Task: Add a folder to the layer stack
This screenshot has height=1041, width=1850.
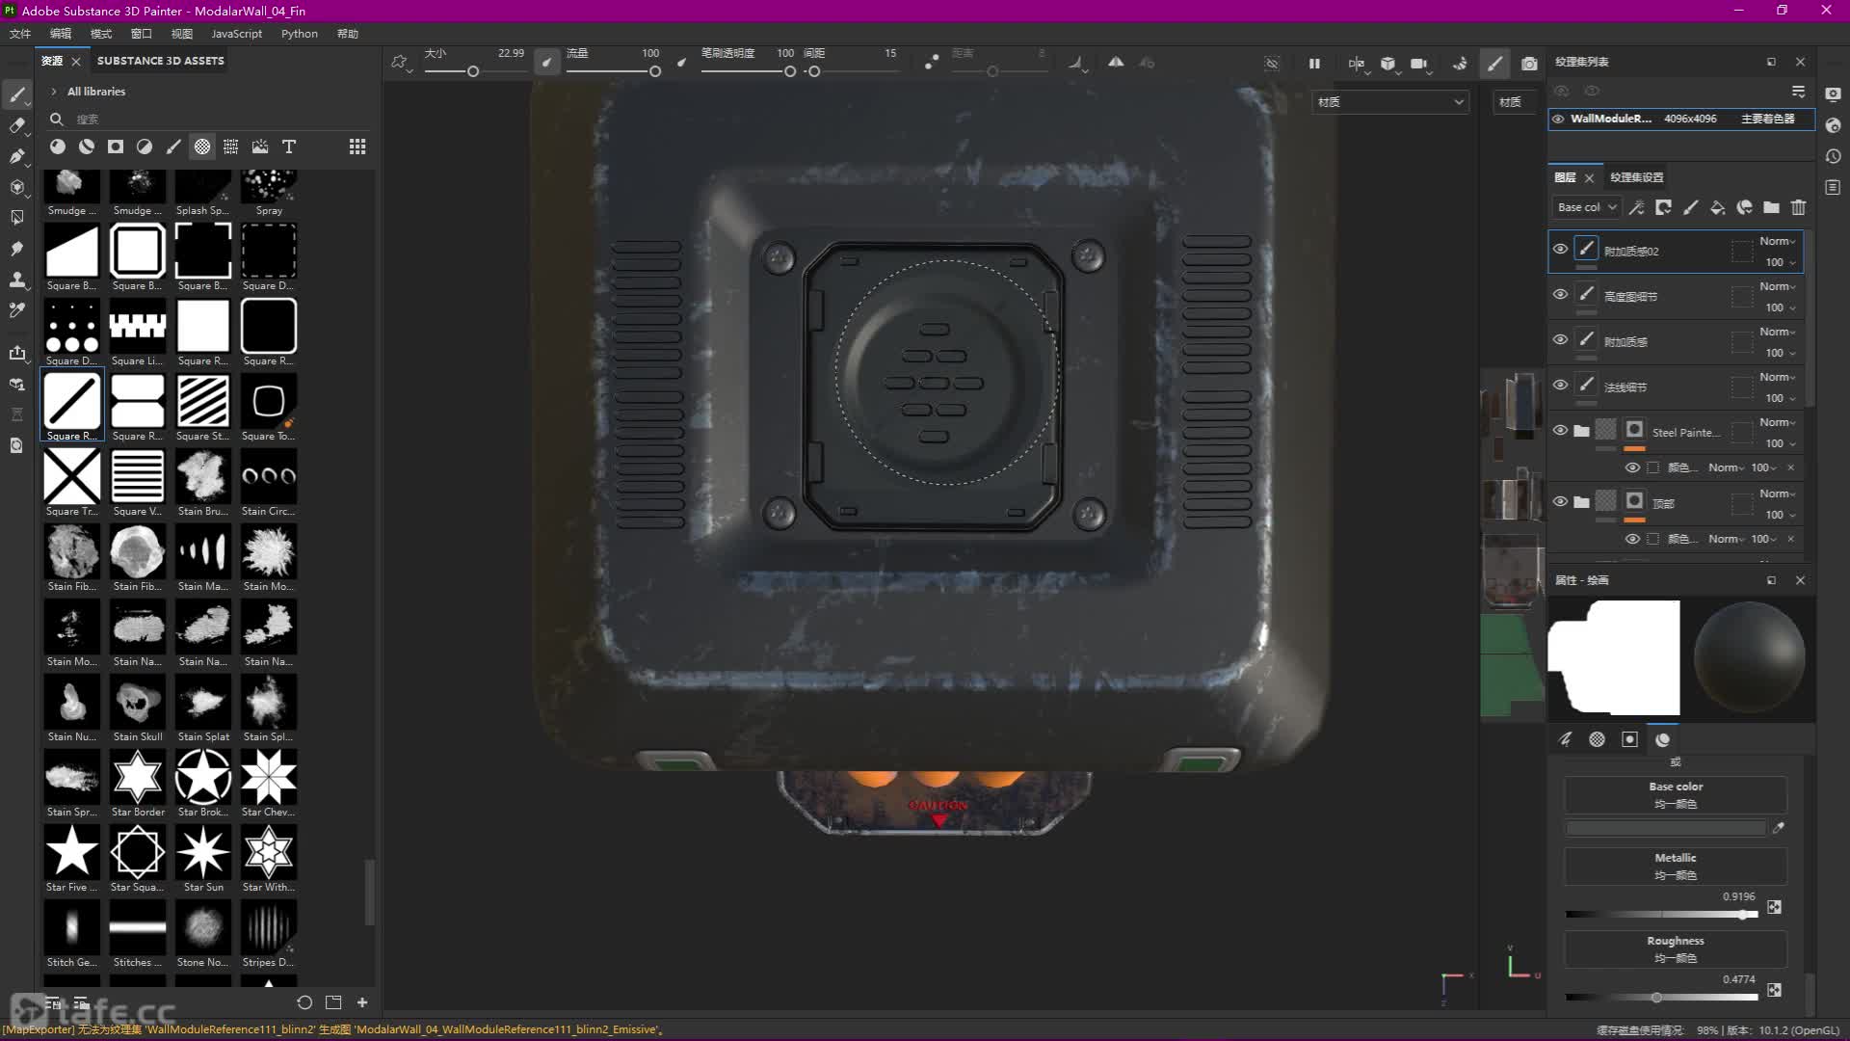Action: click(x=1771, y=207)
